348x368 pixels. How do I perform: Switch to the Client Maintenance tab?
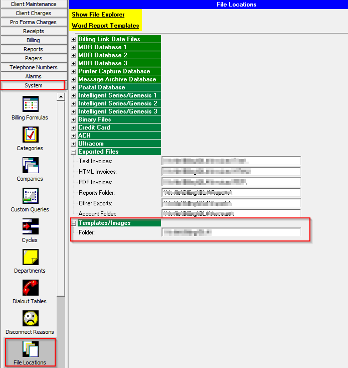34,4
